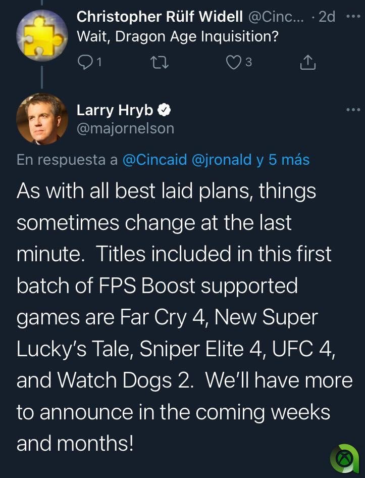Open Larry Hryb's profile photo
This screenshot has width=365, height=478.
coord(42,119)
